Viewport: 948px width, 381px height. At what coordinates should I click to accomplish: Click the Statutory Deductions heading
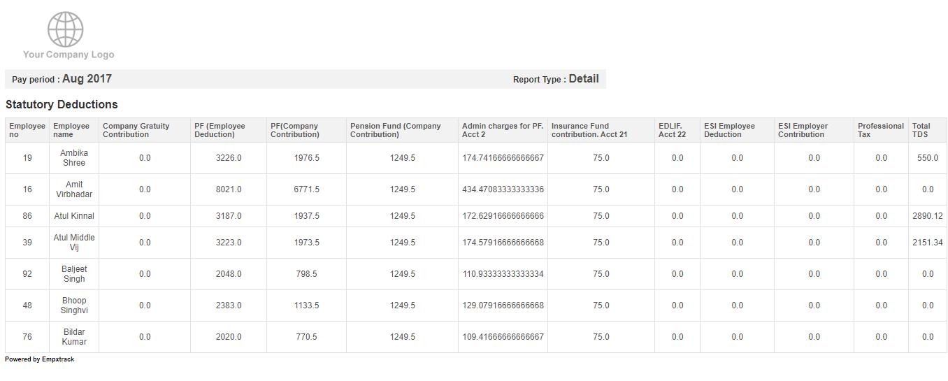(62, 104)
